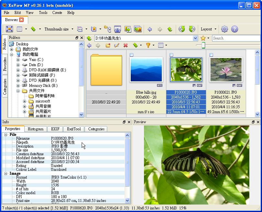Switch to the Histogram tab
The image size is (262, 212).
point(35,129)
